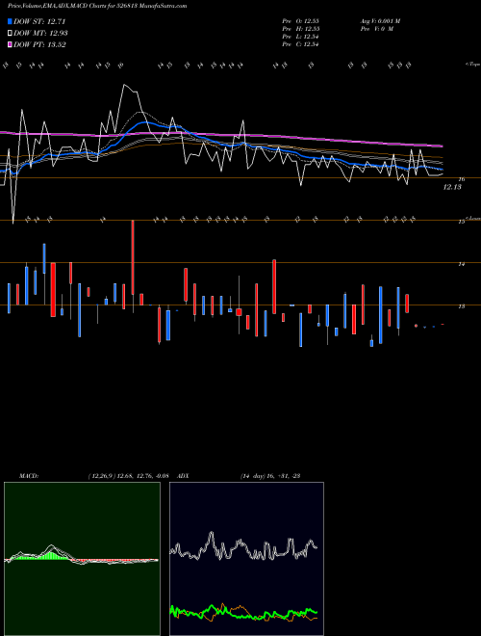Click the 12.13 current price label
The height and width of the screenshot is (636, 481).
click(x=452, y=187)
